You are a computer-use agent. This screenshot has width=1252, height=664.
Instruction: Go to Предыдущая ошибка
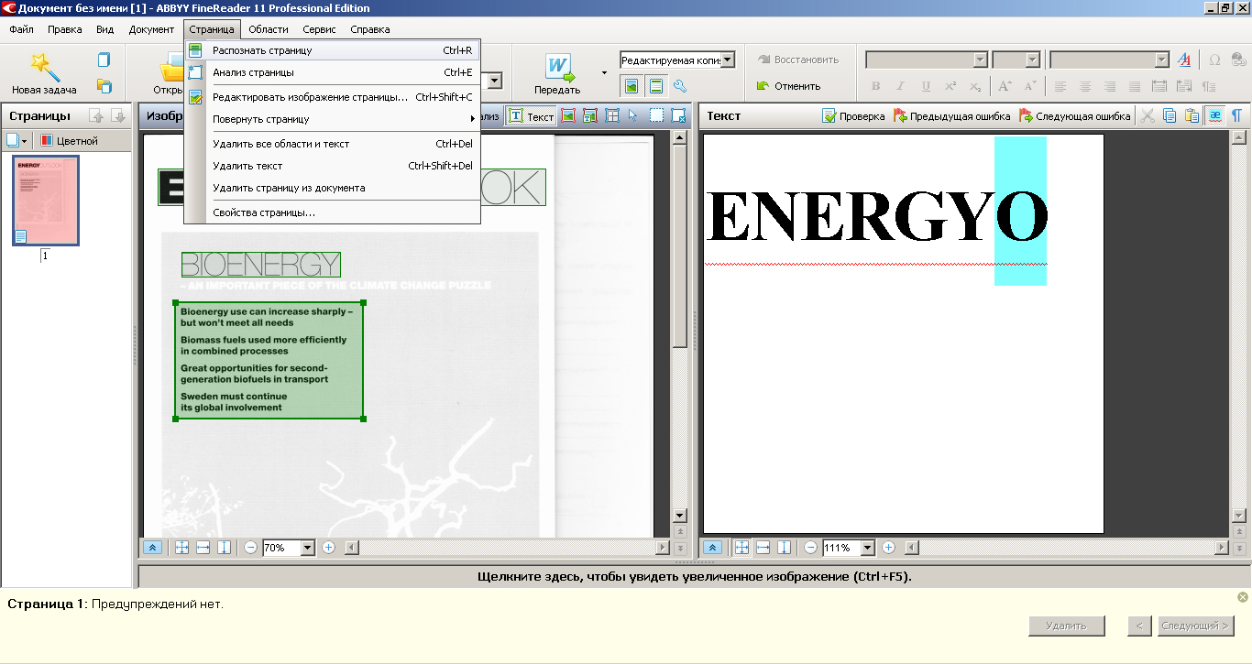[953, 116]
